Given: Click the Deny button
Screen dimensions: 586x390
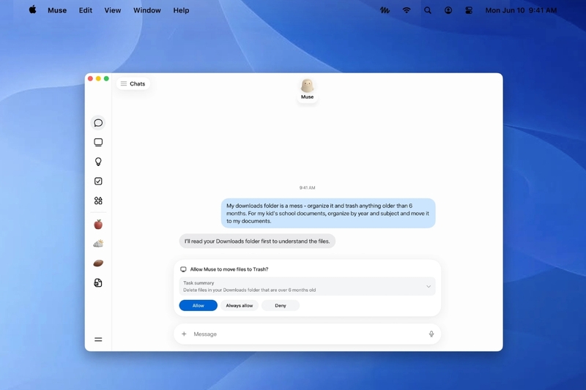Looking at the screenshot, I should point(281,305).
